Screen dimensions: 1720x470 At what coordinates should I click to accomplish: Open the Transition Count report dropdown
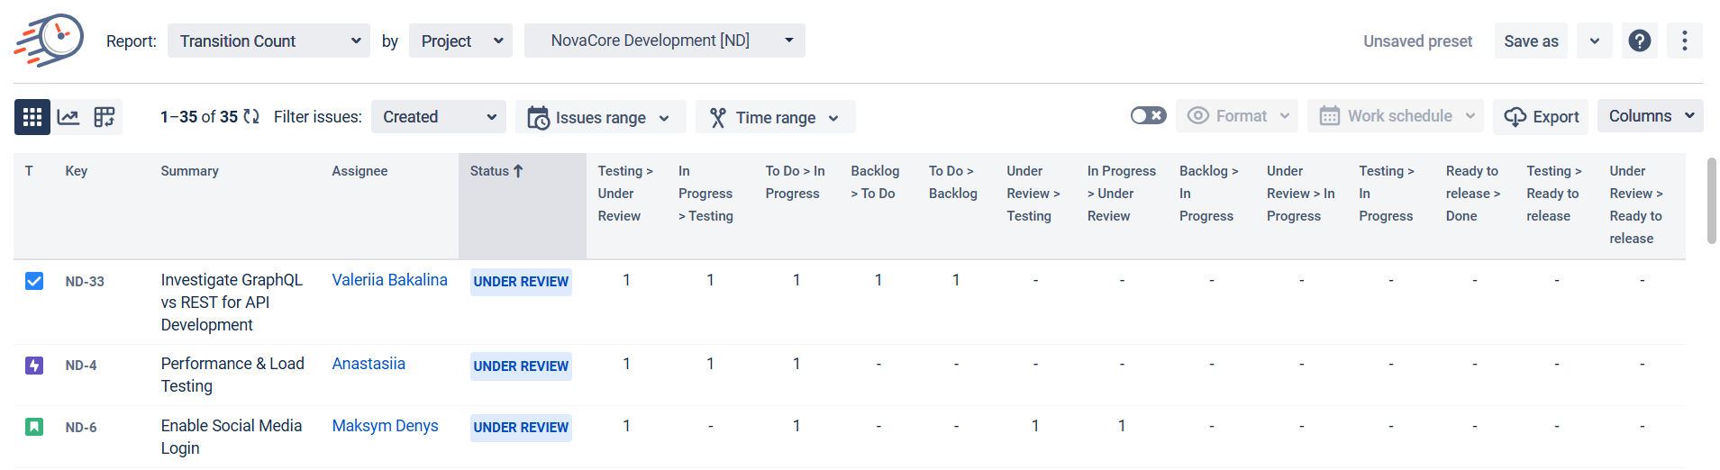pos(268,41)
